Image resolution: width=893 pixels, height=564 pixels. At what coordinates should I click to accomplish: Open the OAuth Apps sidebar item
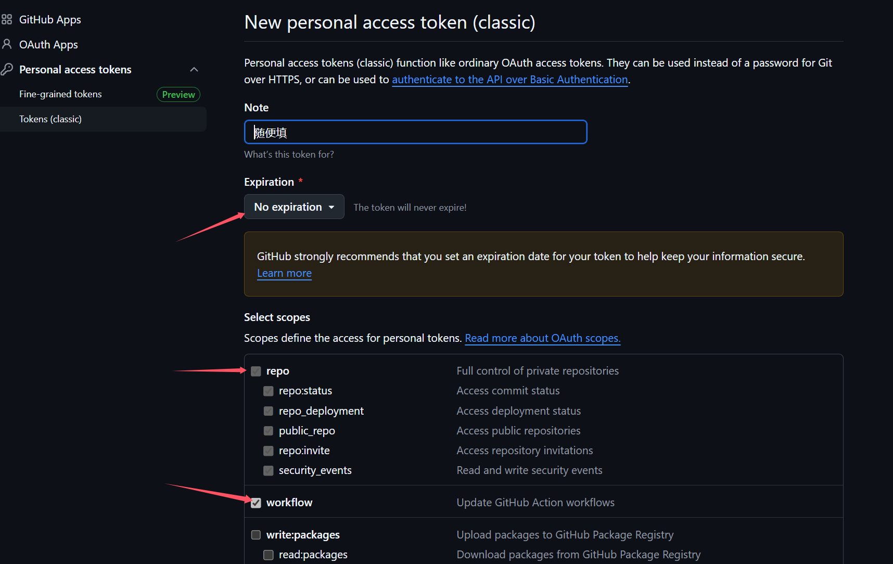point(48,45)
